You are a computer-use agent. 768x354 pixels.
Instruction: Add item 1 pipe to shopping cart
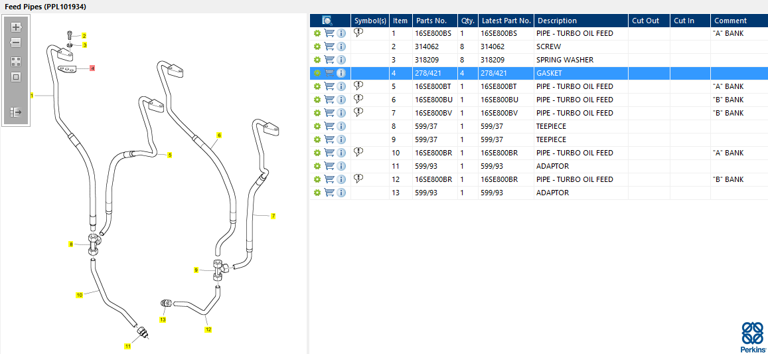(x=329, y=33)
